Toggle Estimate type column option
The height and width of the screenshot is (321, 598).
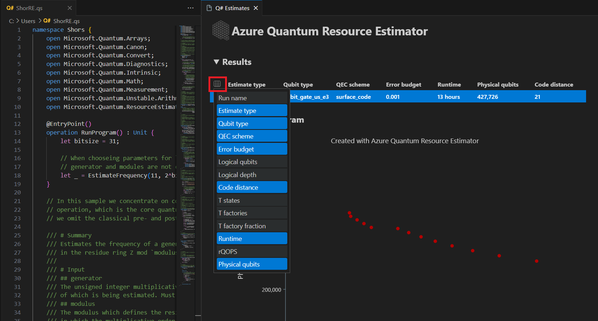(x=252, y=111)
